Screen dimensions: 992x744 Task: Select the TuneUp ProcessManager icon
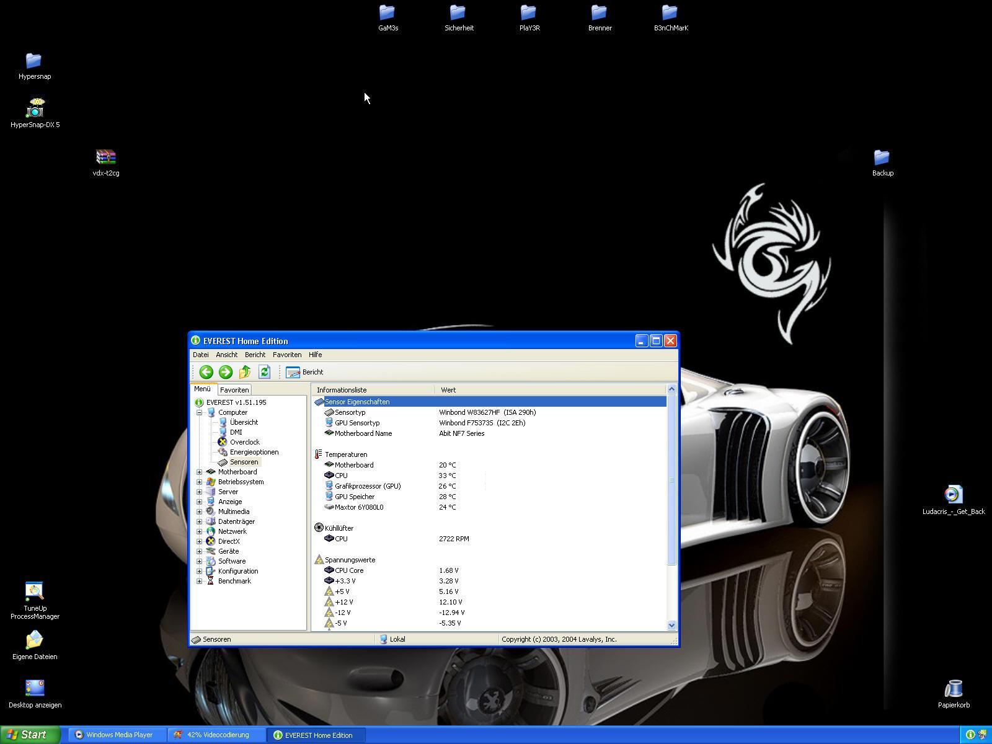[x=35, y=601]
